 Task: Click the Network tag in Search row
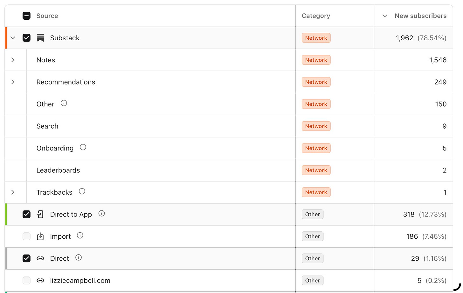pos(316,126)
